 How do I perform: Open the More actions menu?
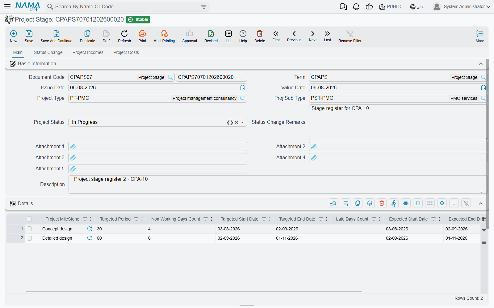[480, 36]
